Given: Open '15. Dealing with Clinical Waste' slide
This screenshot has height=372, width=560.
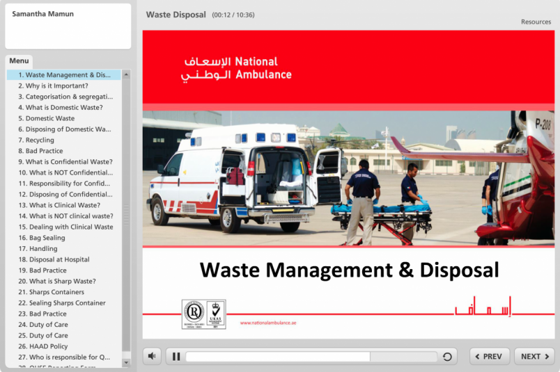Looking at the screenshot, I should [65, 227].
